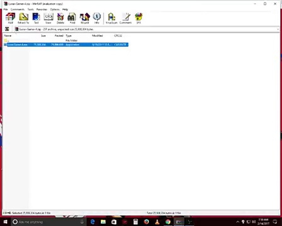
Task: Open Calculator from taskbar
Action: 136,222
